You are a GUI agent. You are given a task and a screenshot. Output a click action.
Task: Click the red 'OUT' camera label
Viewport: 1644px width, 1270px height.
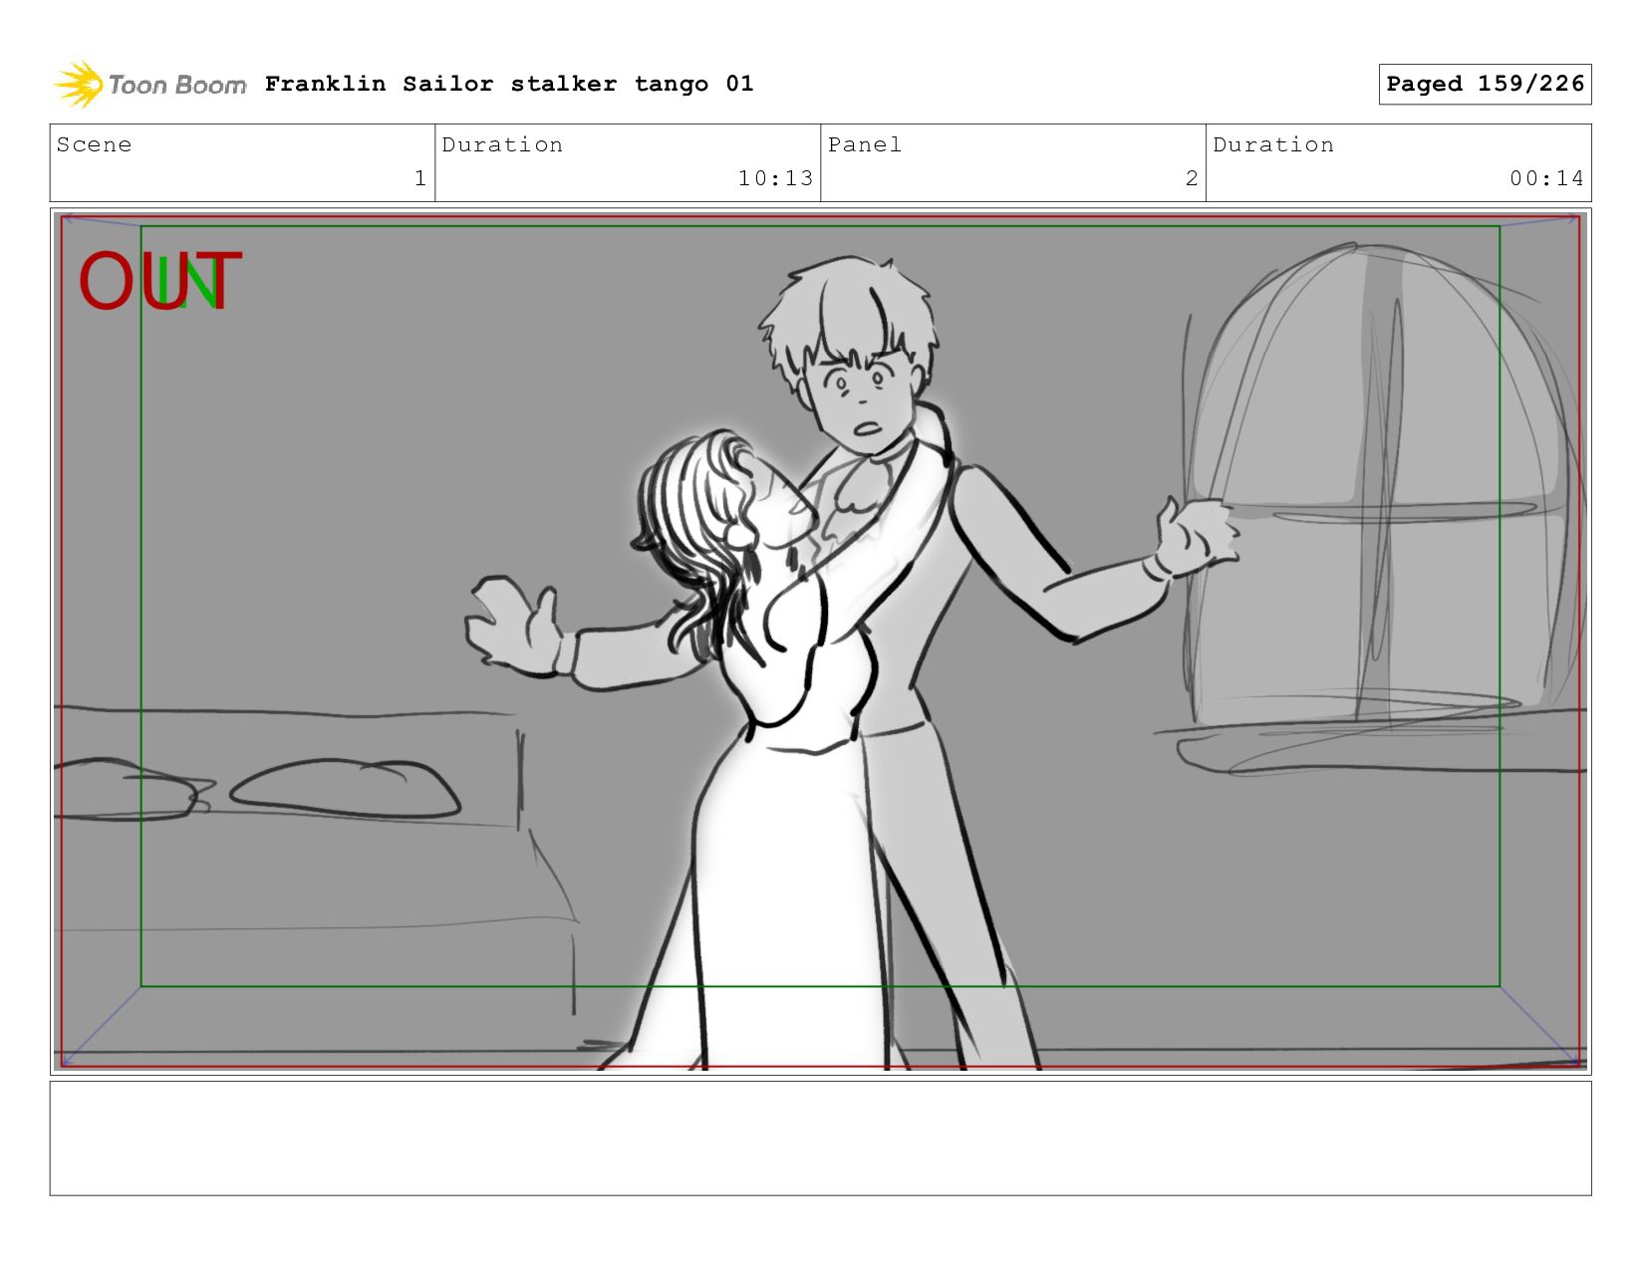[x=159, y=281]
